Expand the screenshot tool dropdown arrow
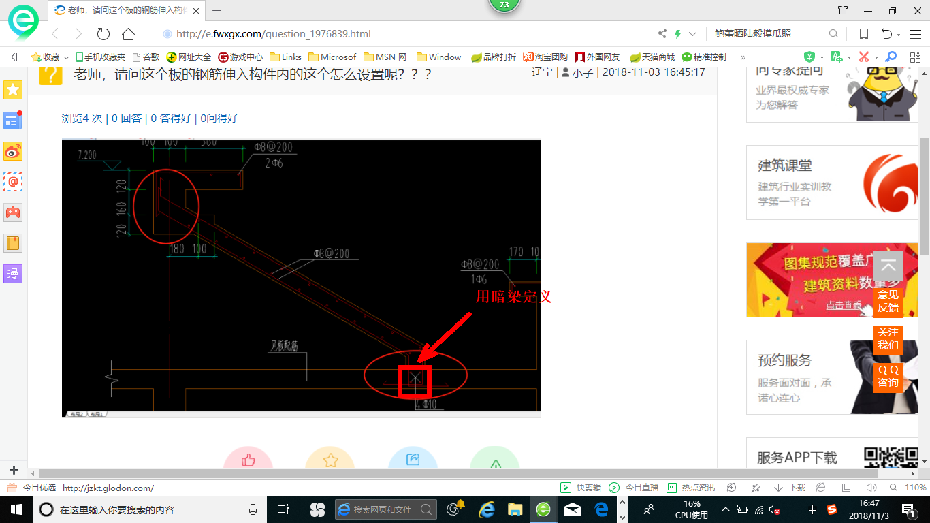 (876, 58)
